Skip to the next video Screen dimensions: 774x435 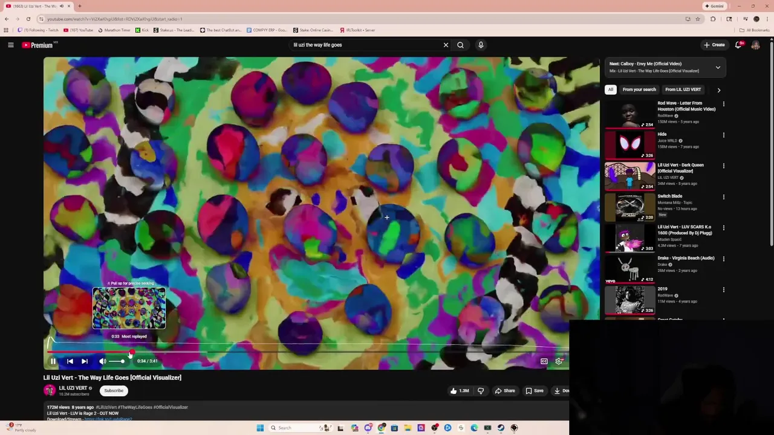(85, 361)
